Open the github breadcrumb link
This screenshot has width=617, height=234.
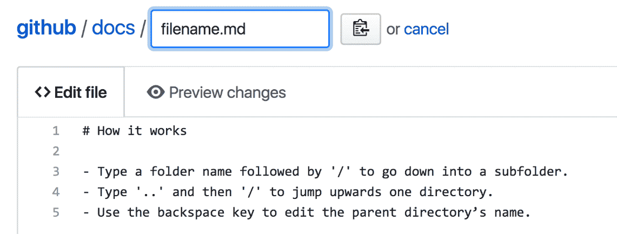(x=46, y=28)
